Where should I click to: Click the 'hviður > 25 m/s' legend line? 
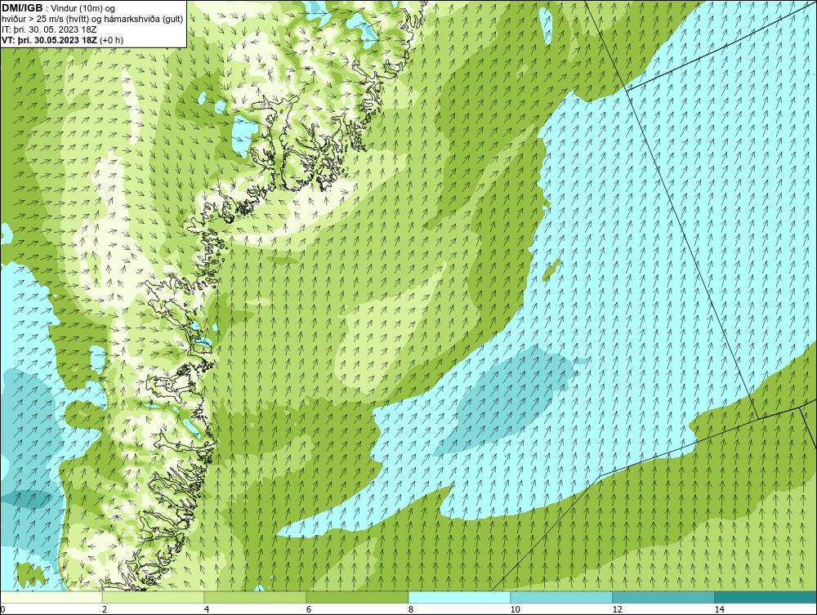92,19
